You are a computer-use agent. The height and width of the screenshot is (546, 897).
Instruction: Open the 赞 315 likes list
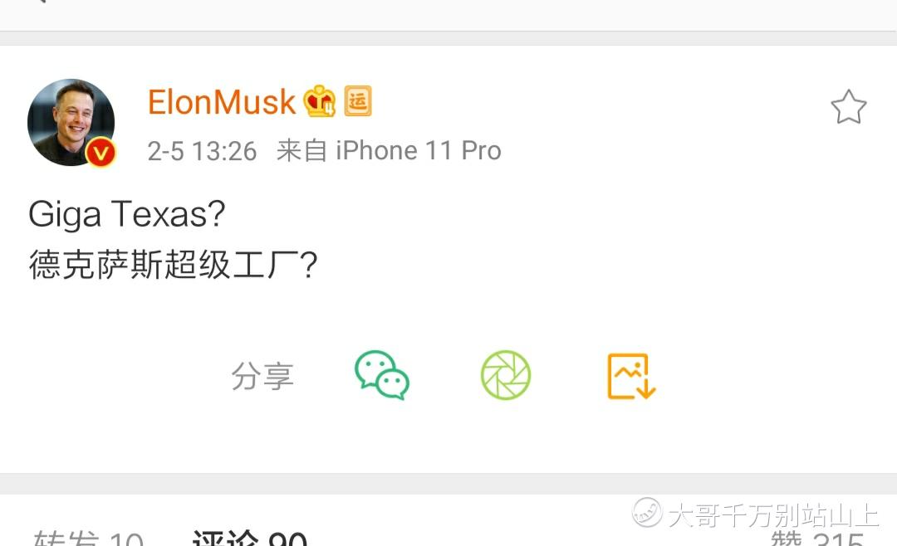pyautogui.click(x=817, y=538)
